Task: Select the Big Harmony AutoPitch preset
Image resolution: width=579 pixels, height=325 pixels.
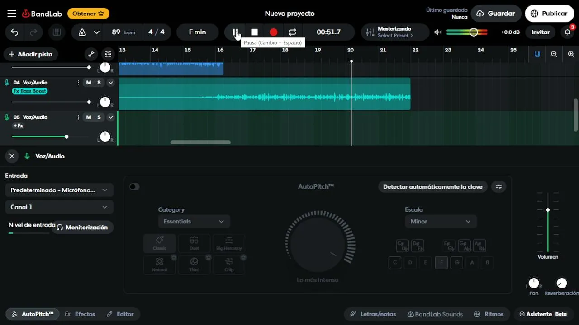Action: (229, 243)
